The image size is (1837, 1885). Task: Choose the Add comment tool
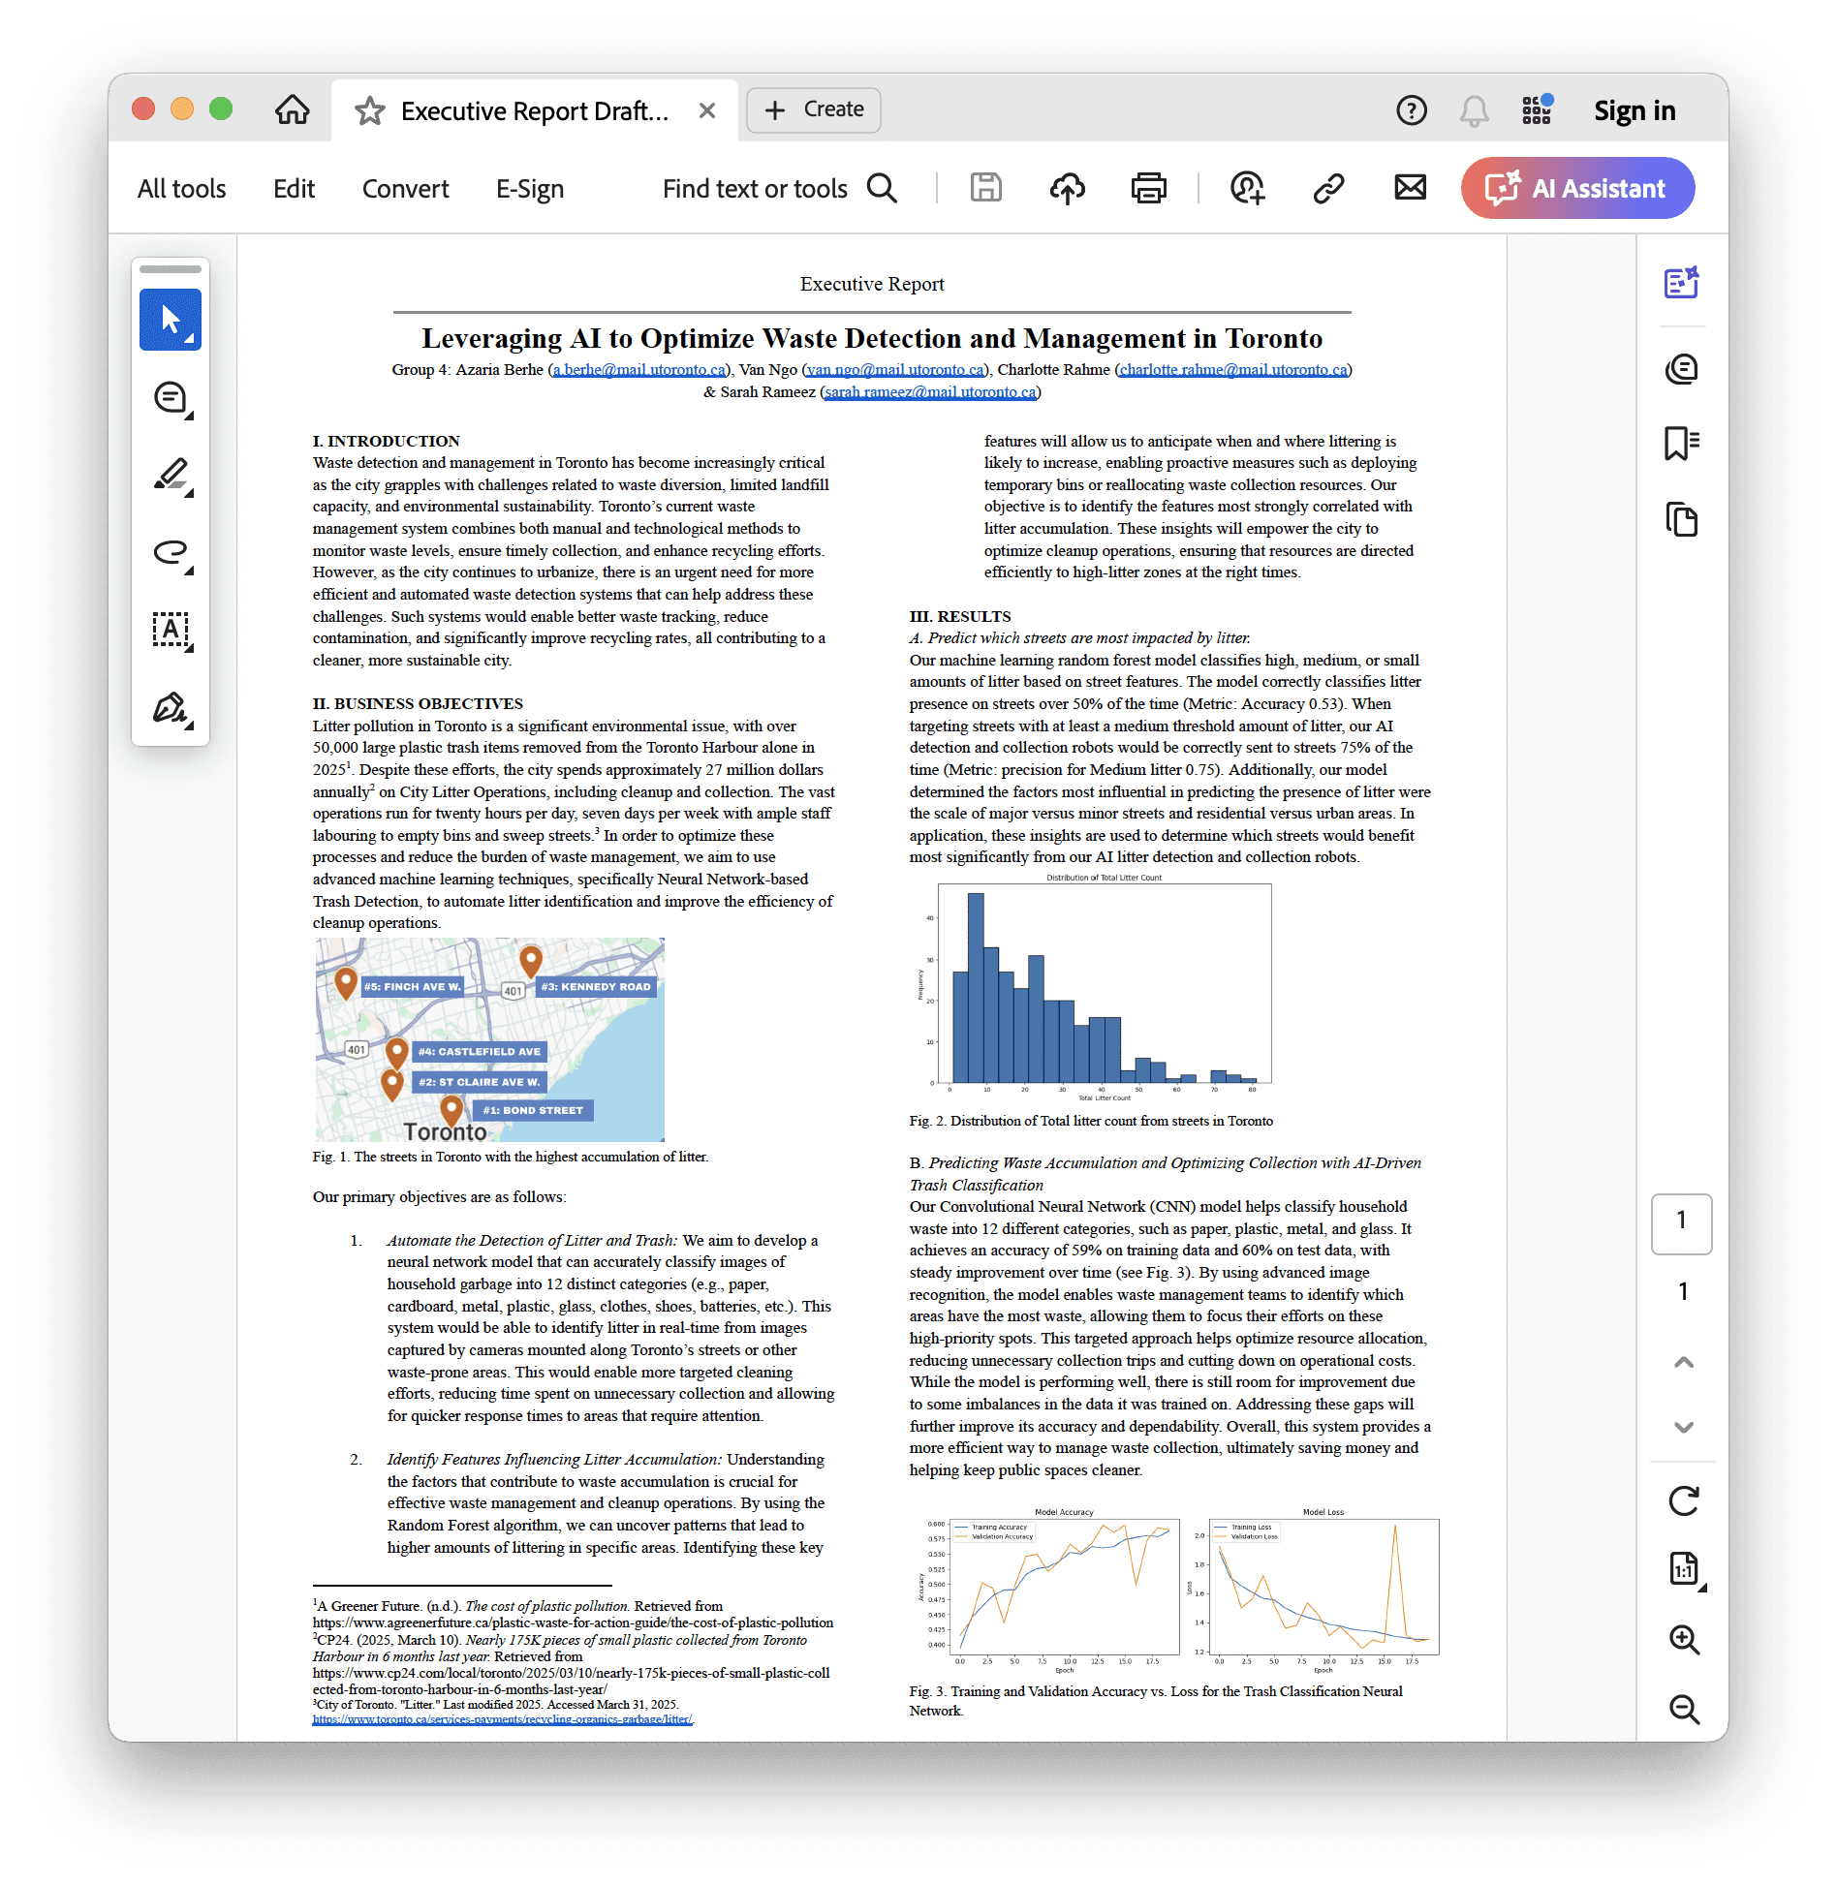(171, 397)
